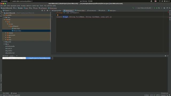Toggle Structure tool window side button
The image size is (171, 96).
[1, 78]
